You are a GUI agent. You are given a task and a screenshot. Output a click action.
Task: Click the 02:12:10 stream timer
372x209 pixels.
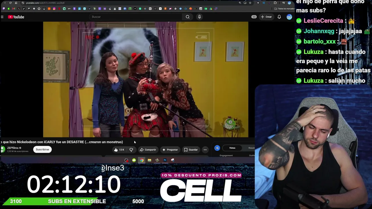tap(74, 185)
